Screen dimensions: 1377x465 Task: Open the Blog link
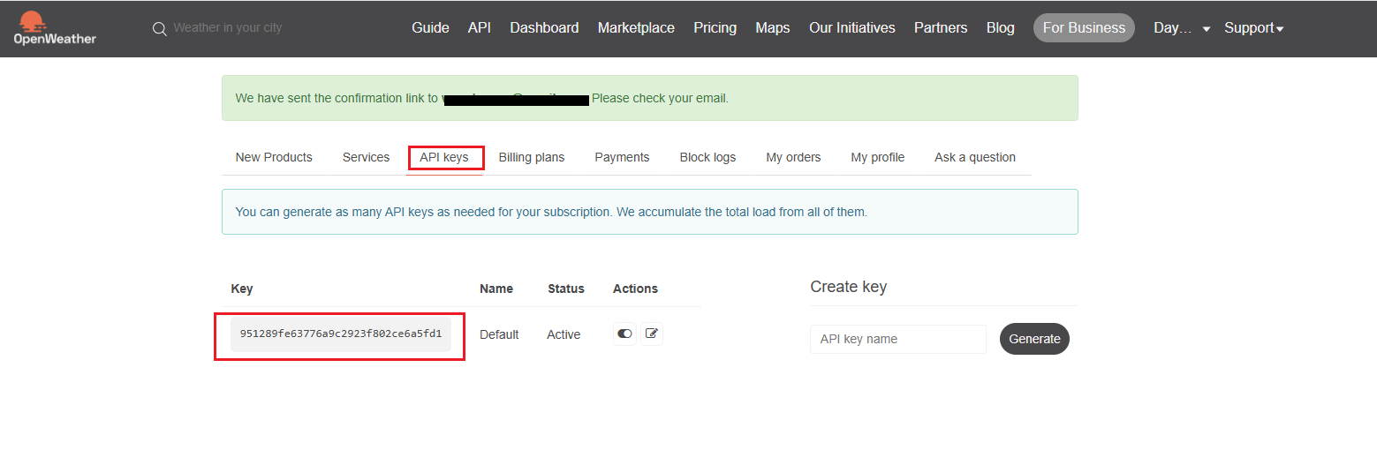coord(1001,28)
